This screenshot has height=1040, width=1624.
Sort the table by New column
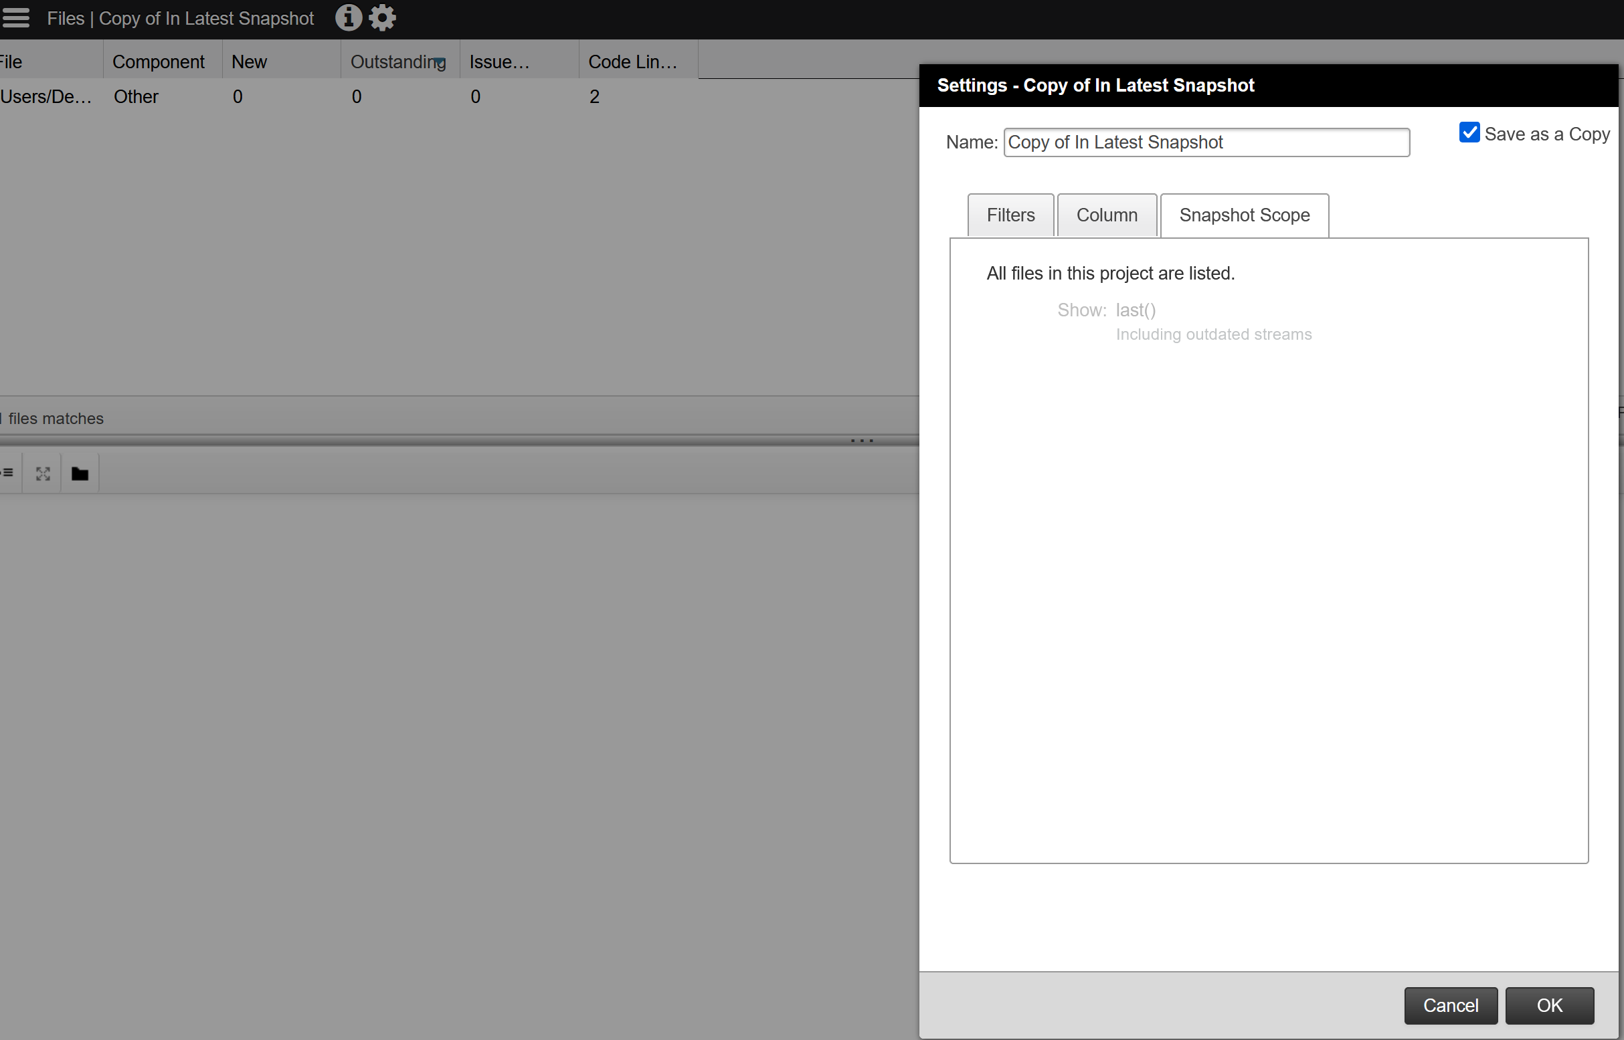tap(249, 62)
